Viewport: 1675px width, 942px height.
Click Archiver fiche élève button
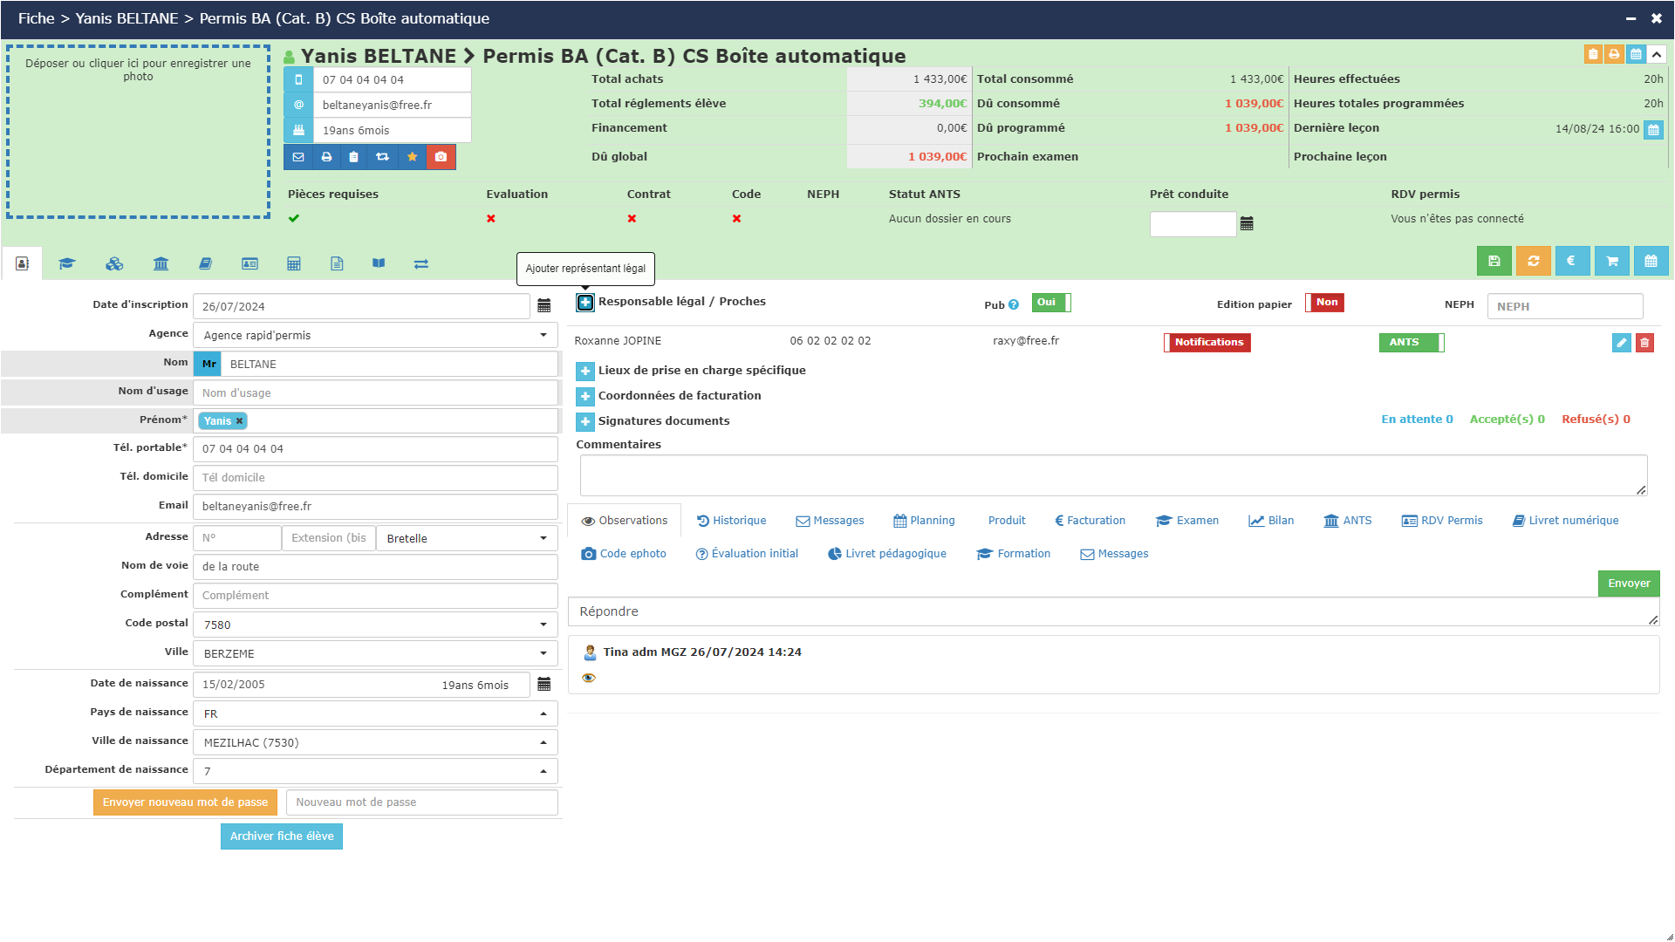click(282, 836)
